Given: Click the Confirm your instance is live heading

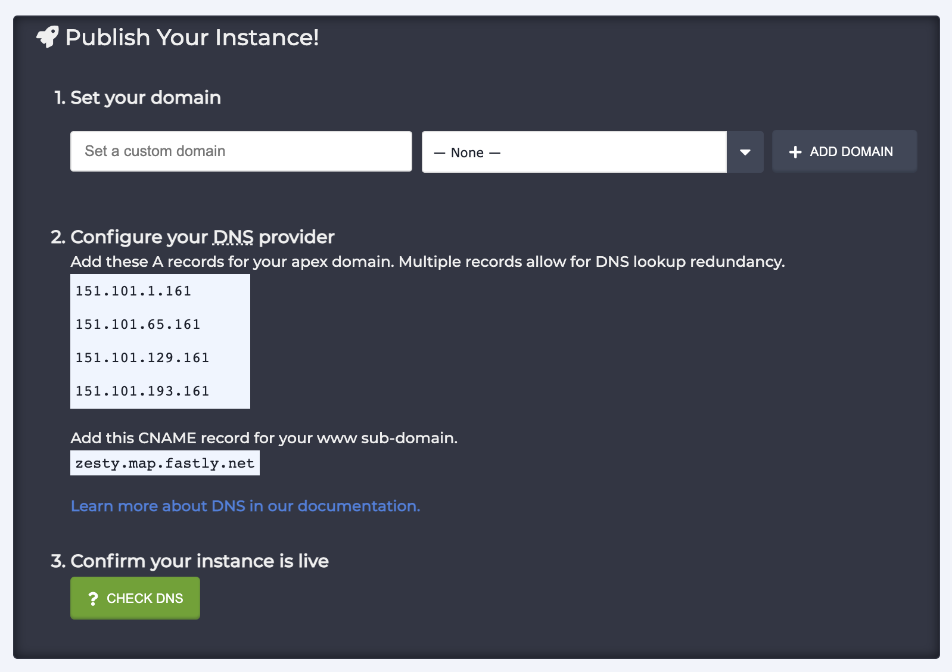Looking at the screenshot, I should click(x=189, y=561).
